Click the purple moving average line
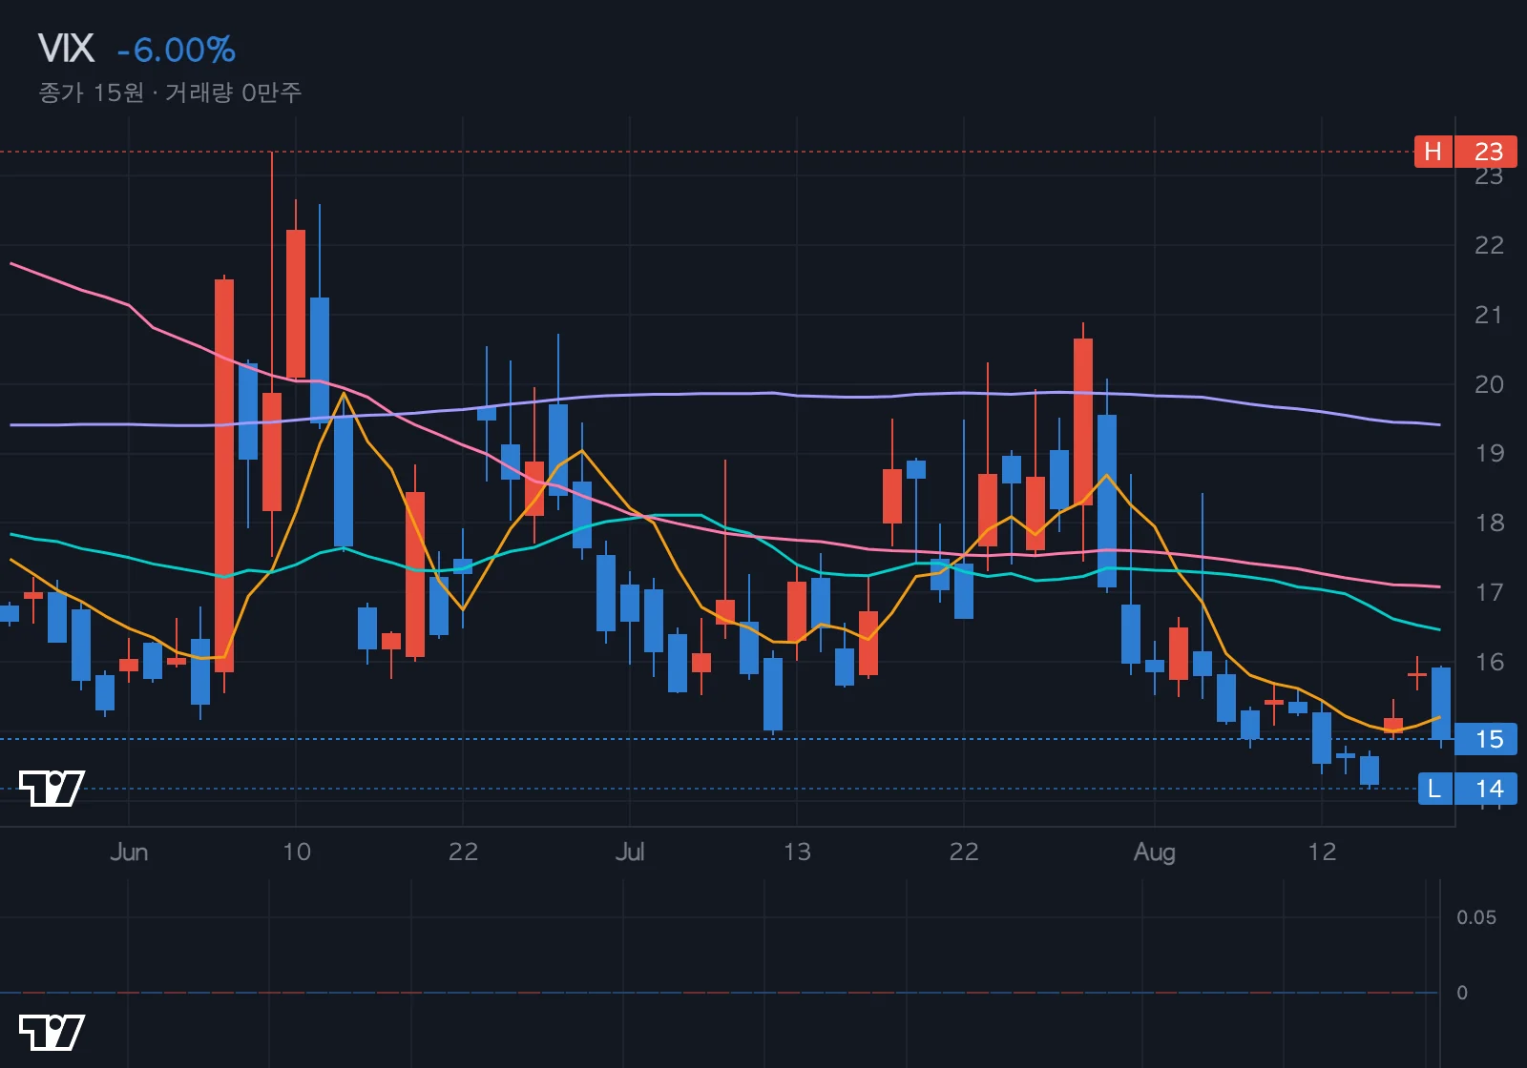Image resolution: width=1527 pixels, height=1068 pixels. click(725, 394)
